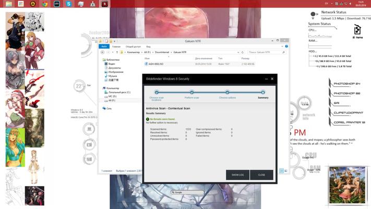Click the Back arrow in the Explorer window
The height and width of the screenshot is (209, 371).
(102, 52)
